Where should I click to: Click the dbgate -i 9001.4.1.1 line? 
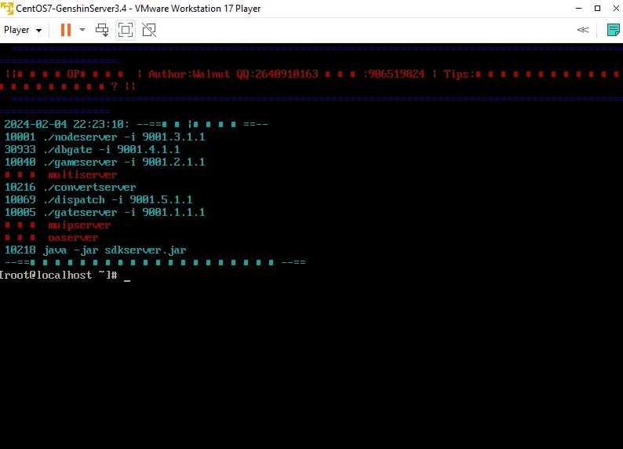click(92, 149)
